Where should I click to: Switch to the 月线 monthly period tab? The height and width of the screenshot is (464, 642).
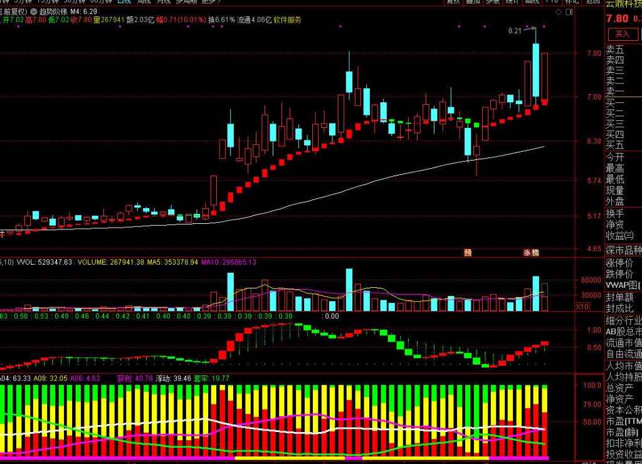pyautogui.click(x=164, y=2)
